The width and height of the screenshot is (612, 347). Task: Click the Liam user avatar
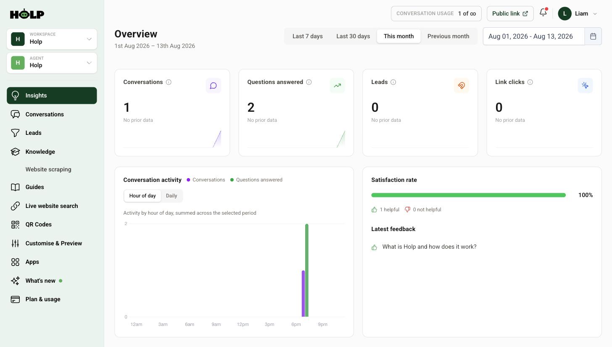(x=565, y=13)
